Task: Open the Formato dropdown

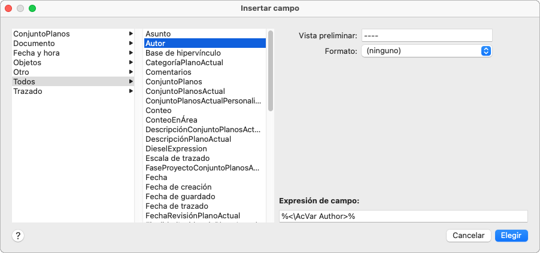Action: pos(426,51)
